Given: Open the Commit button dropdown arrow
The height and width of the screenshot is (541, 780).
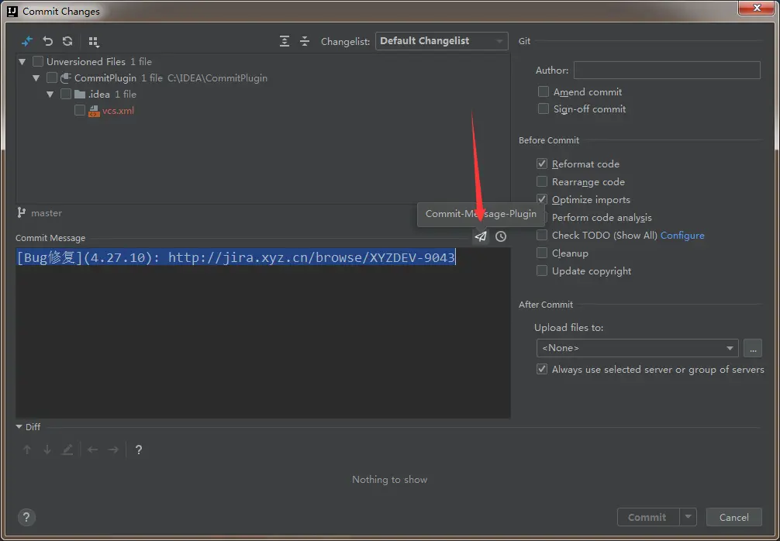Looking at the screenshot, I should point(688,517).
